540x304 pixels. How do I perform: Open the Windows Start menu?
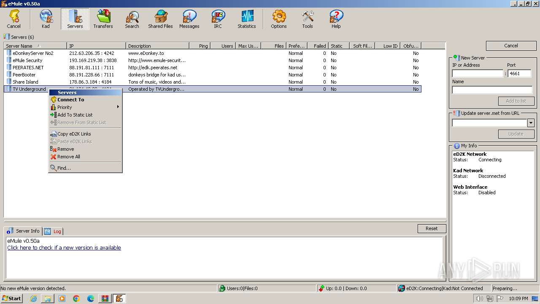[x=12, y=299]
